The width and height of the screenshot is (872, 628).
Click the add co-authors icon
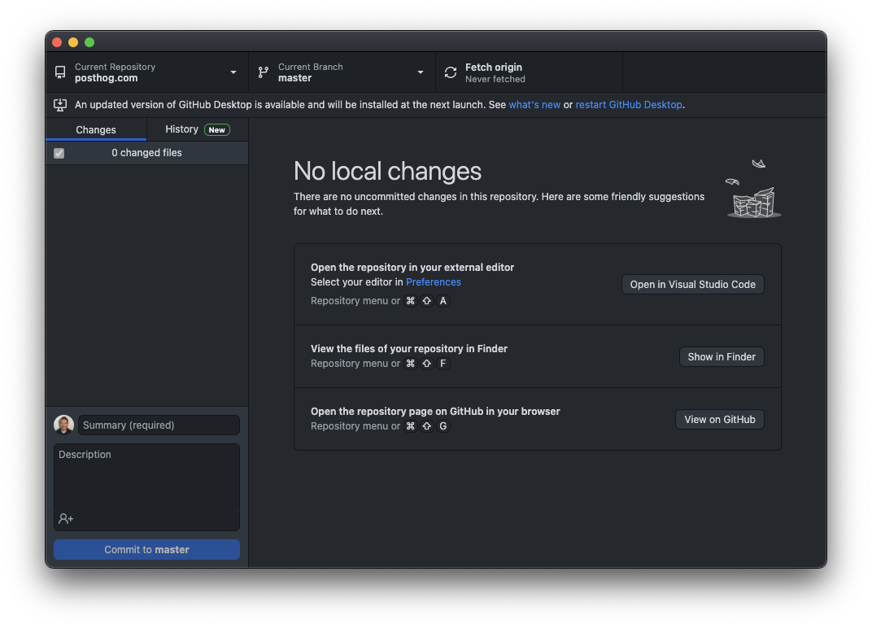(63, 518)
